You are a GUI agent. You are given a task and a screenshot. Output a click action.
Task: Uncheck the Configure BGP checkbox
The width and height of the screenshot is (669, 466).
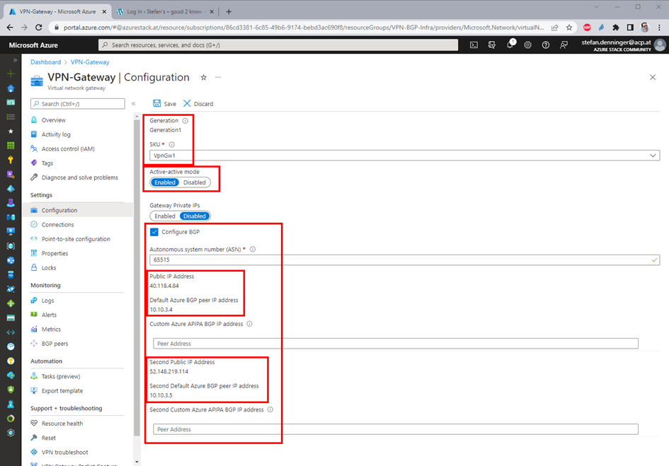coord(154,232)
